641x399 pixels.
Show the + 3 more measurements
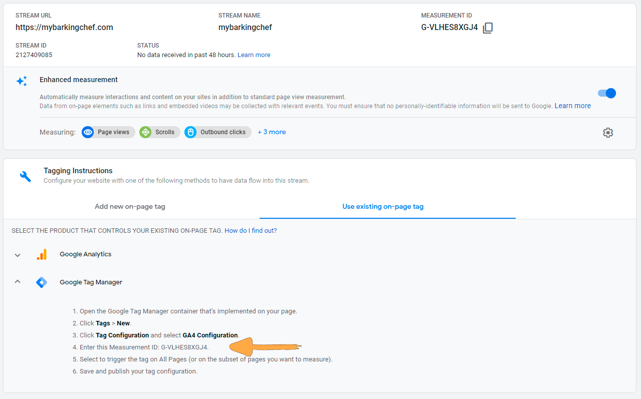(272, 132)
